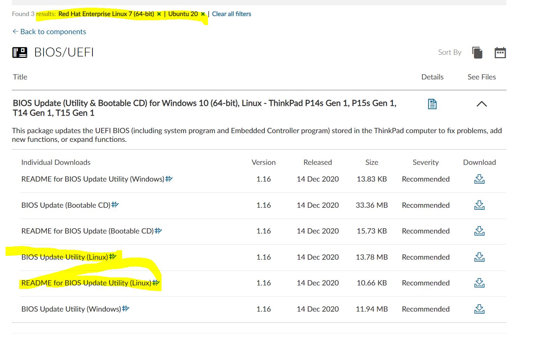
Task: Click the Released column header
Action: [x=318, y=162]
